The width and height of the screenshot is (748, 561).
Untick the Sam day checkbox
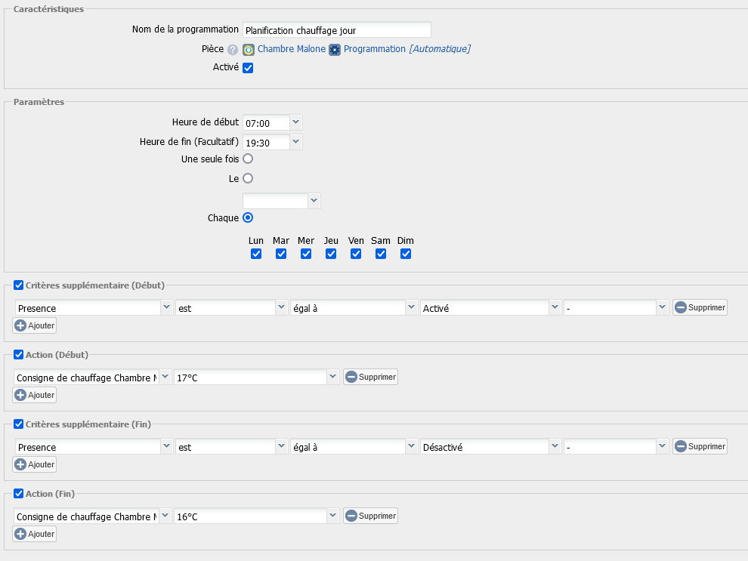(381, 254)
